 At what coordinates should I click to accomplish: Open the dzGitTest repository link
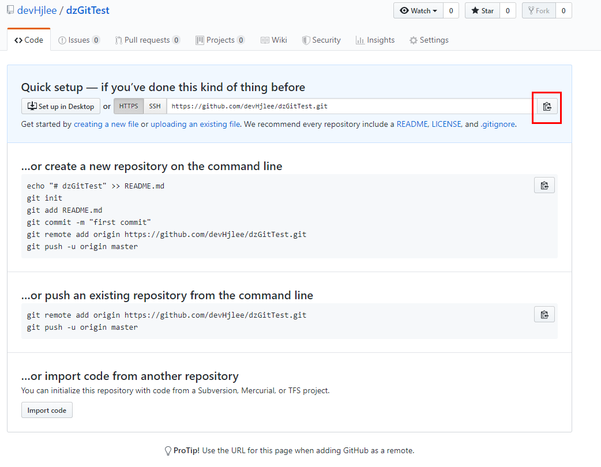click(88, 10)
